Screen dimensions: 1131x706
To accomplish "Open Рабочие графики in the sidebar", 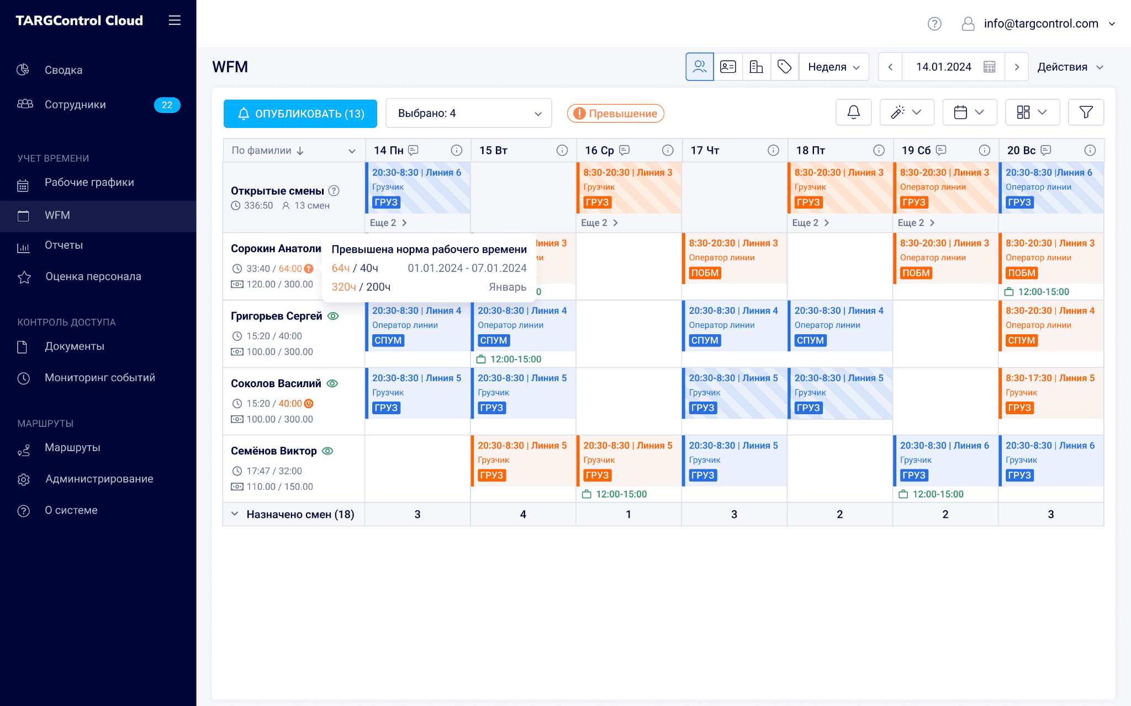I will click(x=89, y=183).
